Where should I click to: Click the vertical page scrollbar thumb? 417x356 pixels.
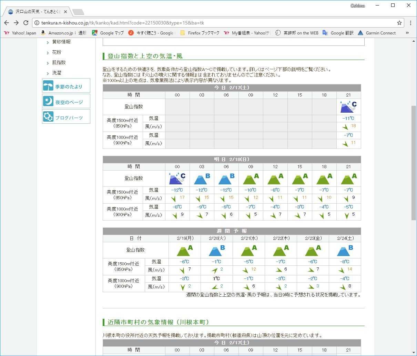click(414, 162)
